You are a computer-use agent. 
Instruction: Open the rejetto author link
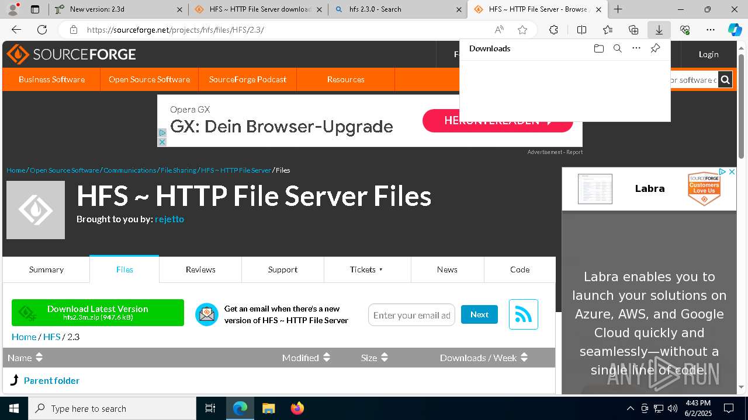(169, 219)
